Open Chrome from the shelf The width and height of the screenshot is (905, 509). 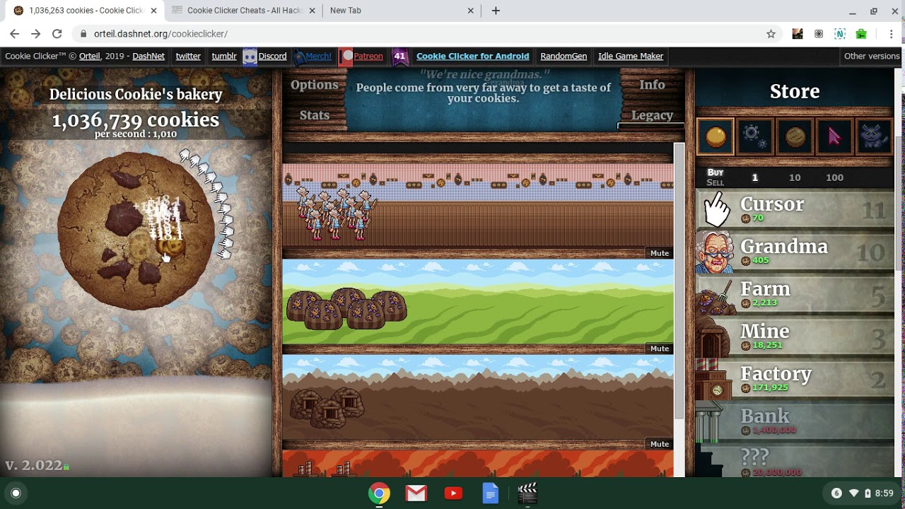[x=379, y=493]
